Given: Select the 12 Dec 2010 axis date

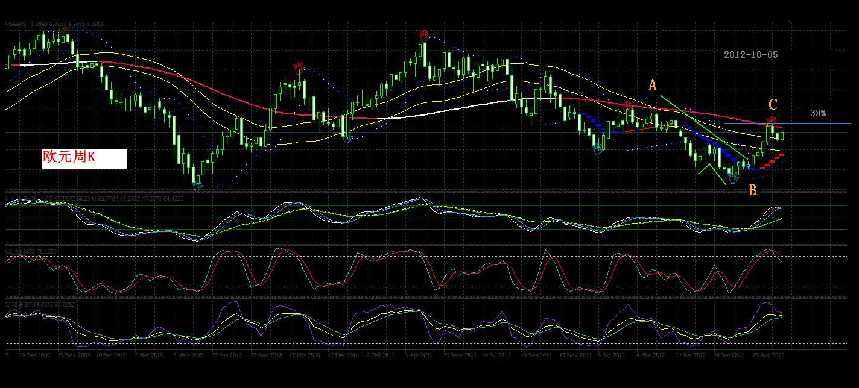Looking at the screenshot, I should [343, 355].
